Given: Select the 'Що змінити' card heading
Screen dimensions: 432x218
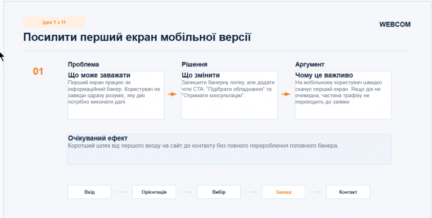Looking at the screenshot, I should click(201, 75).
